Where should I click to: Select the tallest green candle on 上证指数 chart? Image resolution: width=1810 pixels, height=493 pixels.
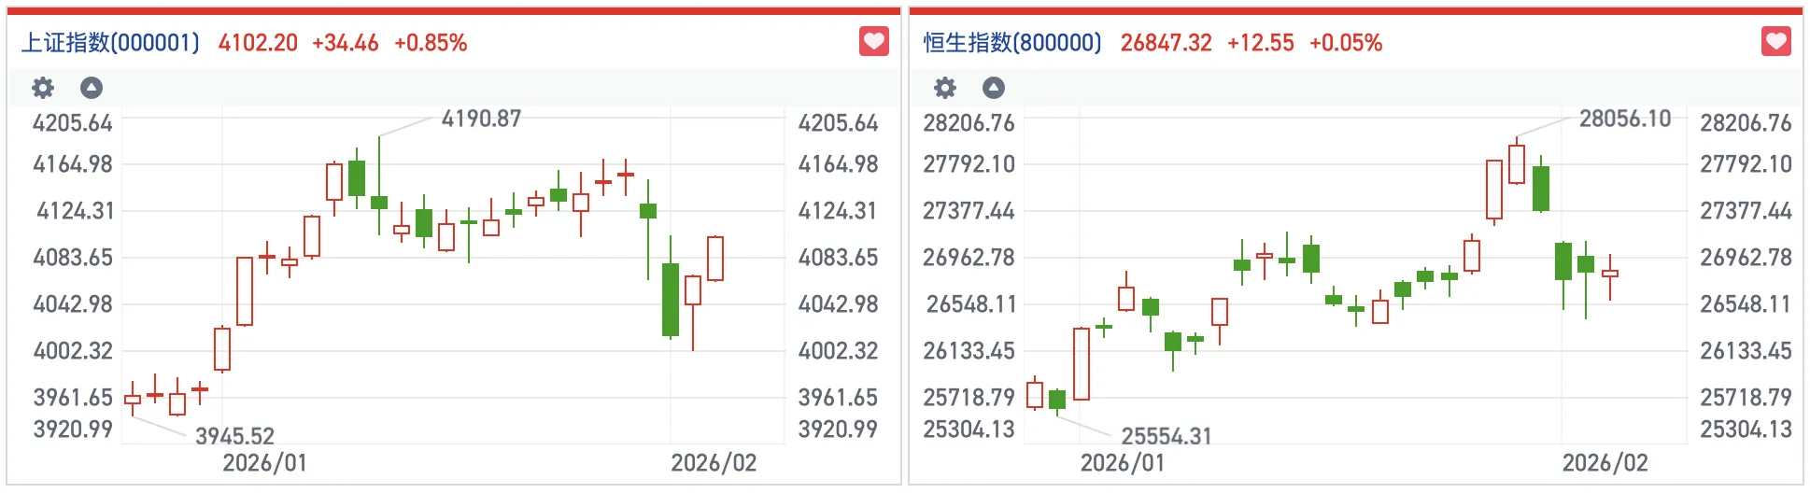671,299
